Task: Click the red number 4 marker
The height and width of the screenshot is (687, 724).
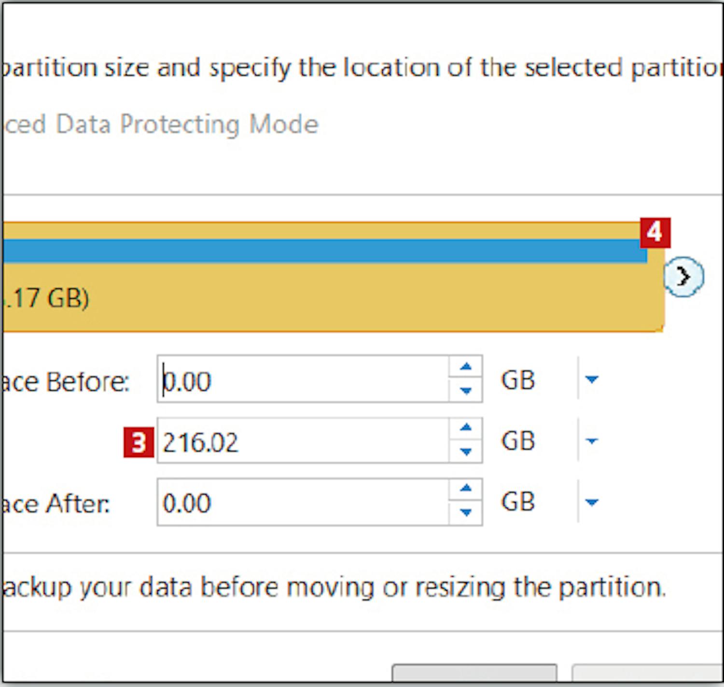Action: click(x=655, y=233)
